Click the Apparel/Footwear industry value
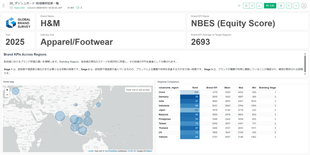The width and height of the screenshot is (310, 155). [77, 42]
